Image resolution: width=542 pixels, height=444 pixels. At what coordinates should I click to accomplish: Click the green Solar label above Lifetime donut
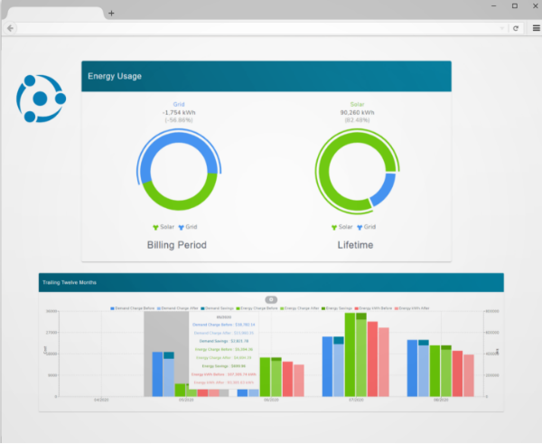coord(357,104)
